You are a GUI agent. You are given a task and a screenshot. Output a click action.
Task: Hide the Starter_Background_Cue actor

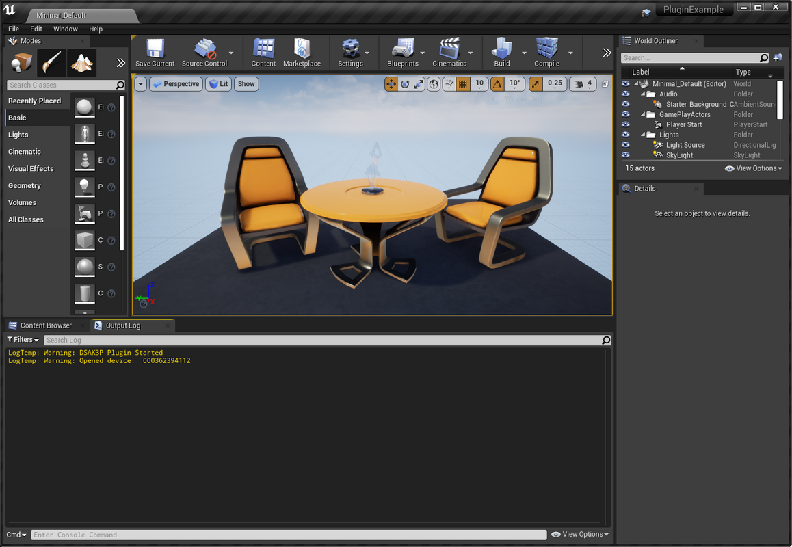click(625, 104)
